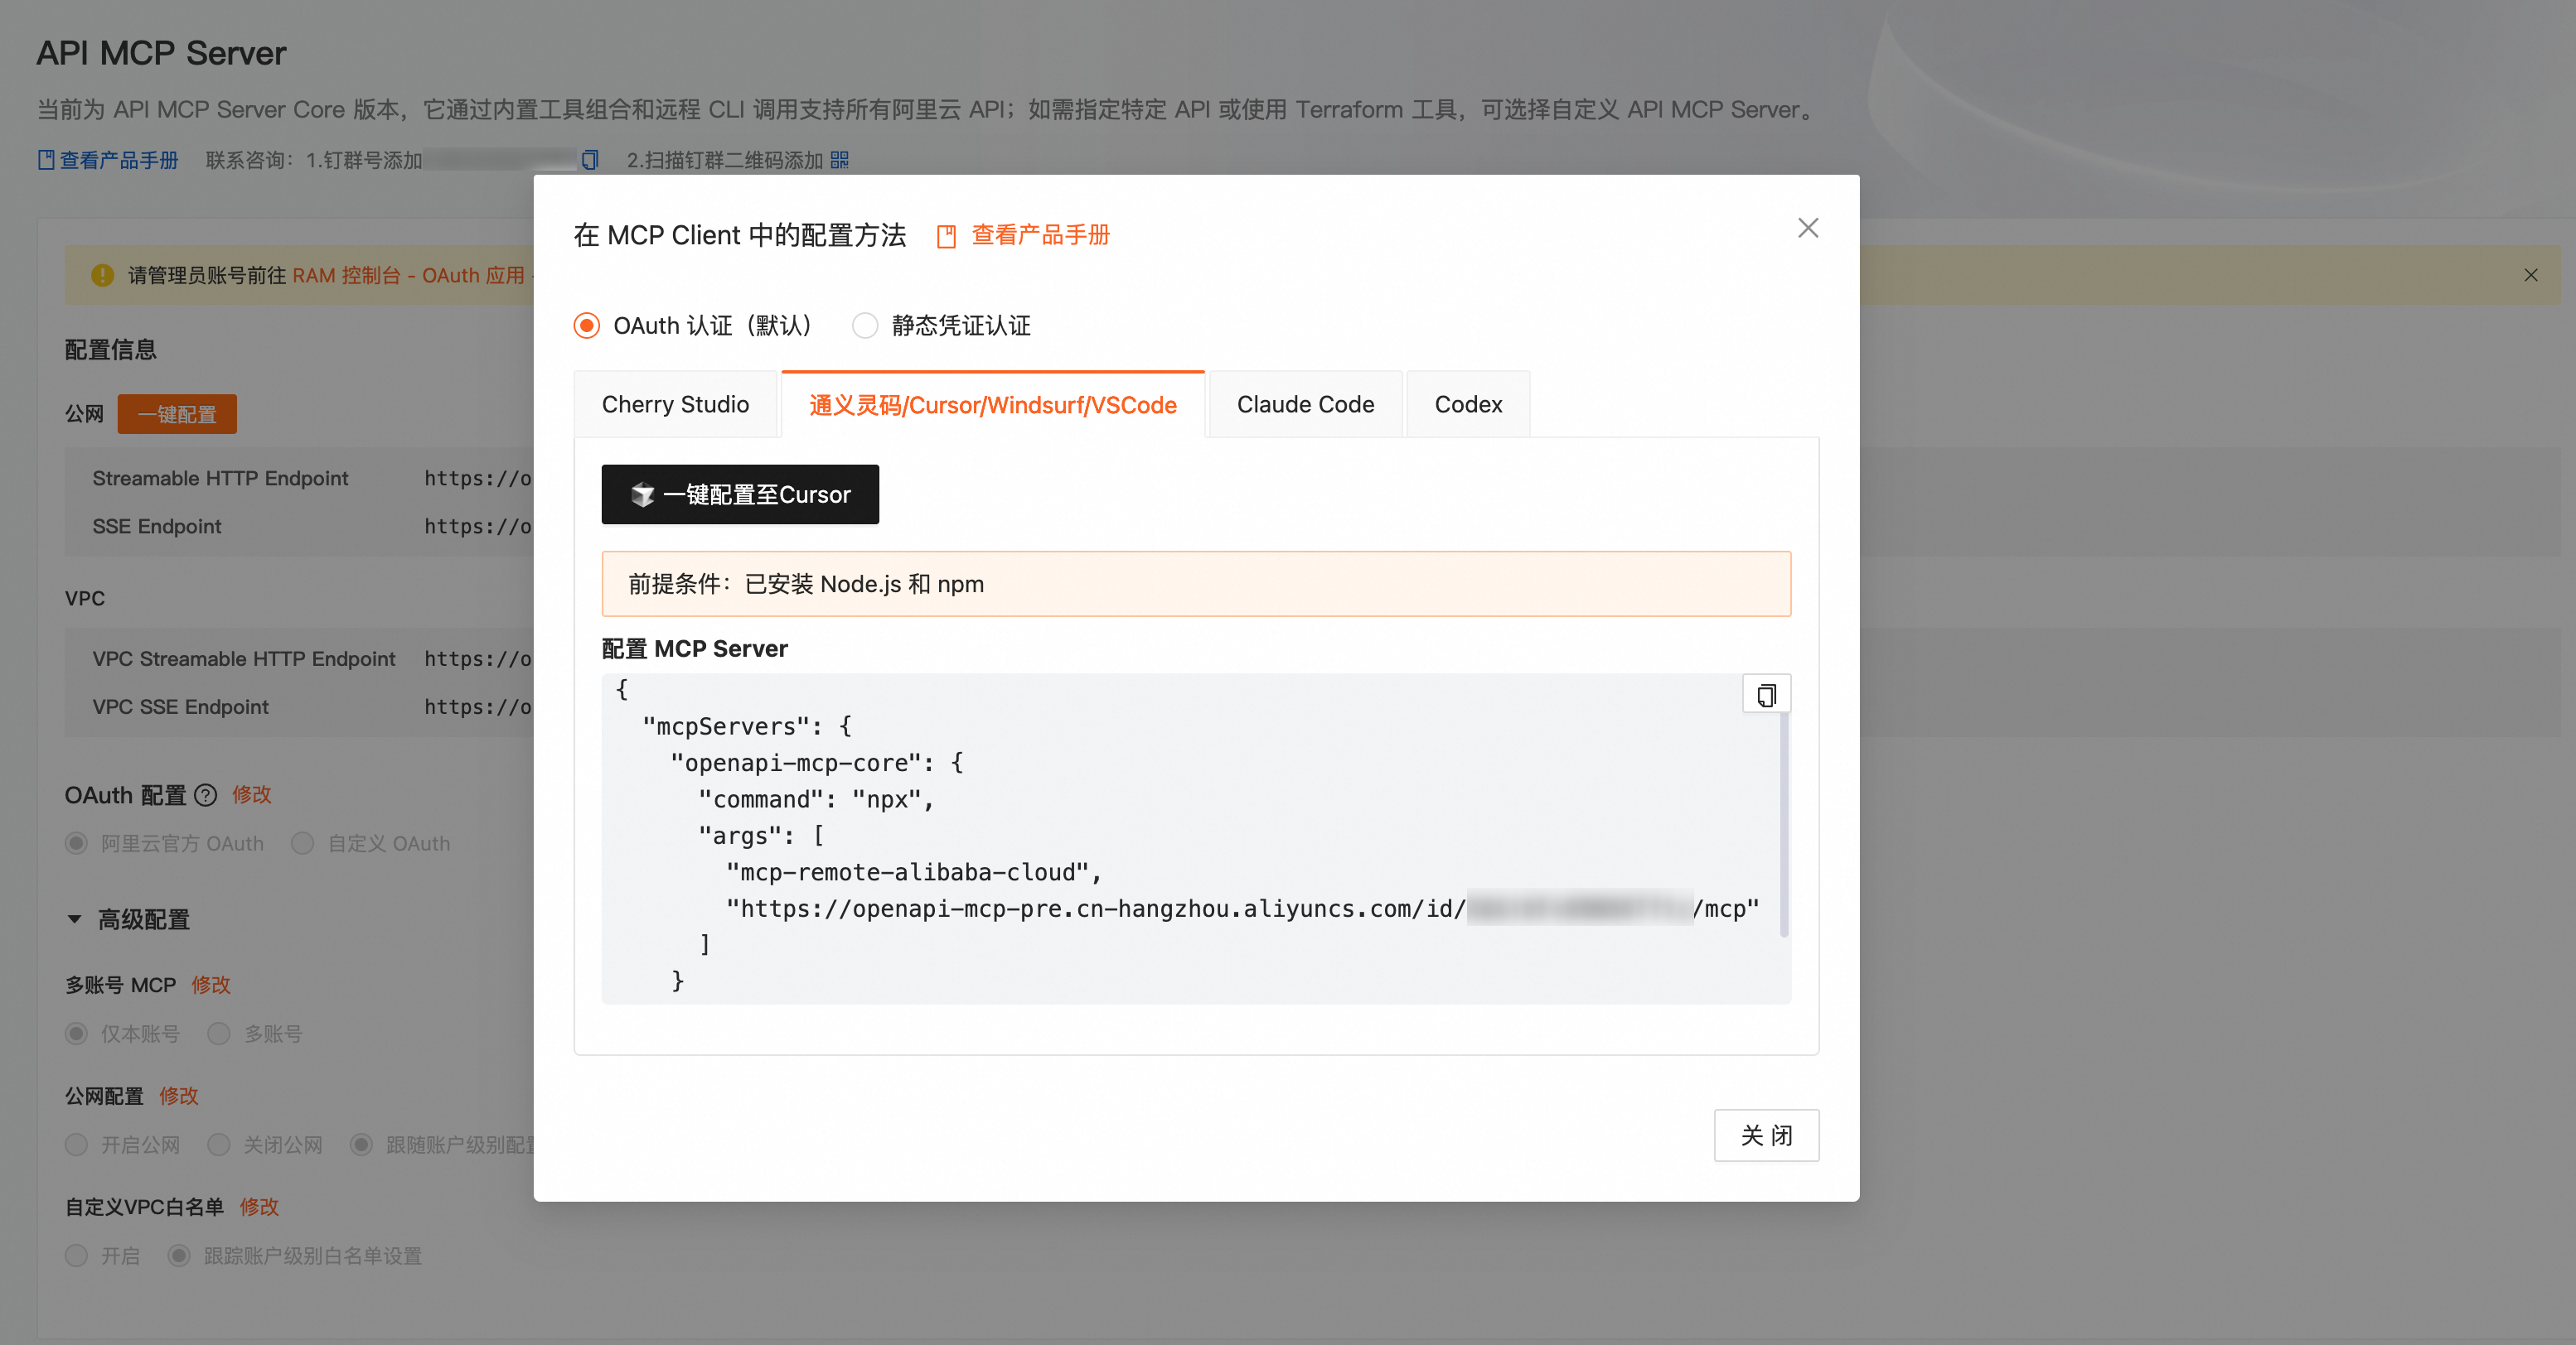Click 修改 next to 公网配置
Image resolution: width=2576 pixels, height=1345 pixels.
coord(179,1097)
